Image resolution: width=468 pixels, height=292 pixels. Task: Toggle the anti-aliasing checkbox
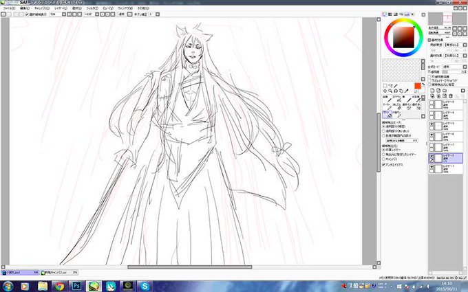pos(384,164)
